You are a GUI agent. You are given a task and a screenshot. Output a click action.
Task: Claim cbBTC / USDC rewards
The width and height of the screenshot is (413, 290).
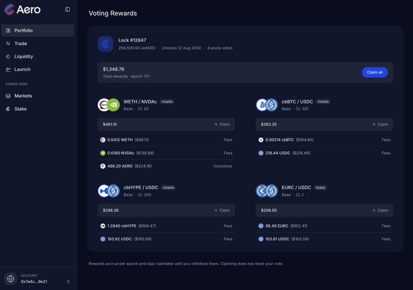pos(380,125)
